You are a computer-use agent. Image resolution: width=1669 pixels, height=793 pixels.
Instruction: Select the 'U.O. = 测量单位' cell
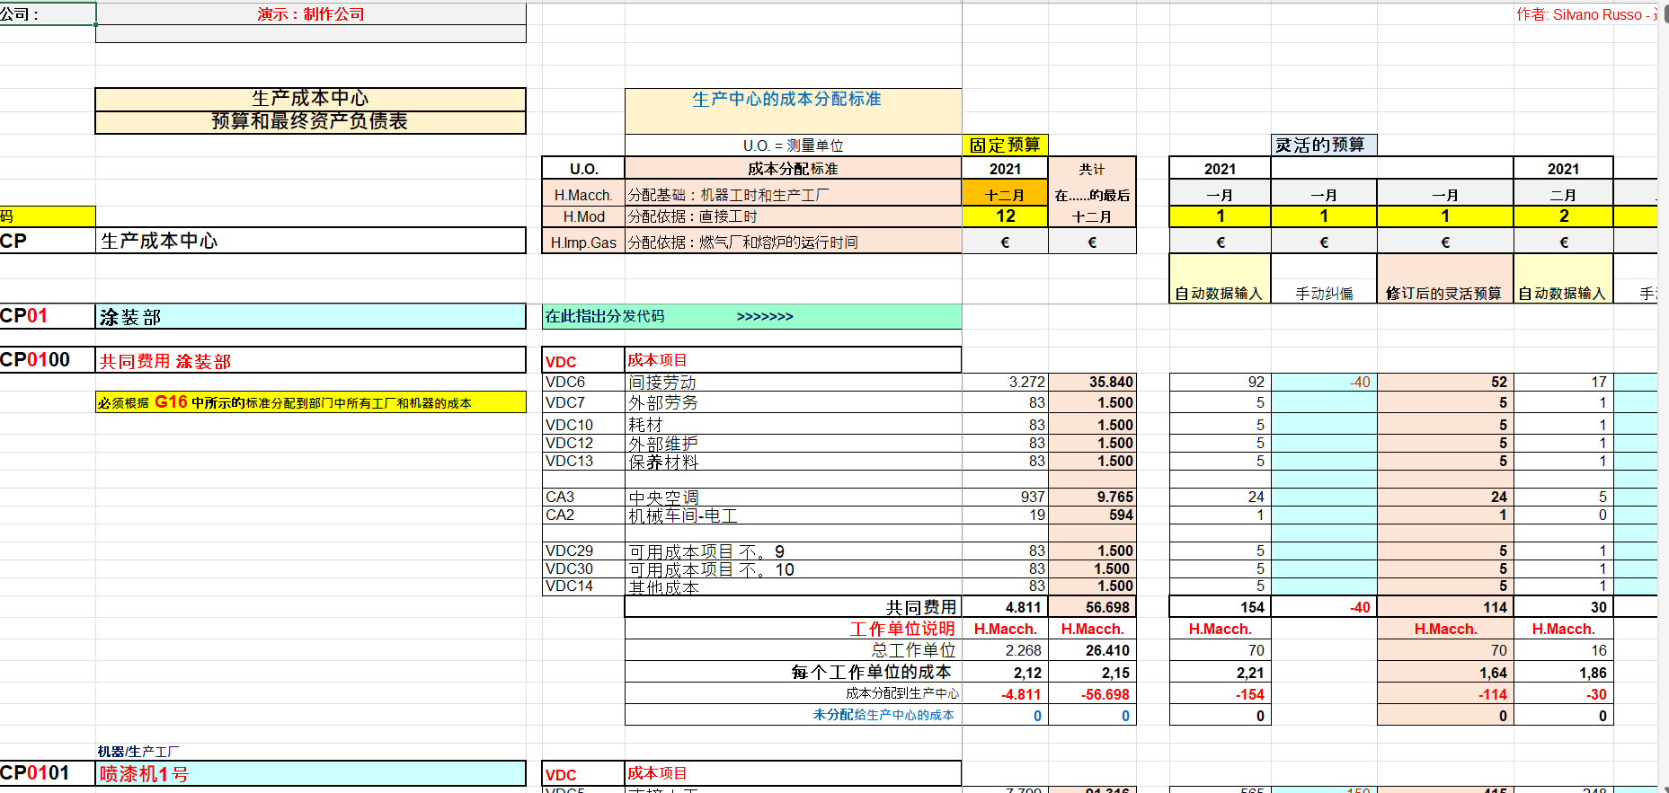point(793,145)
